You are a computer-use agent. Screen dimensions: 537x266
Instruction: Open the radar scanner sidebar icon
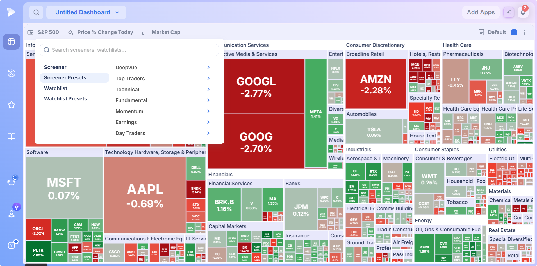click(11, 73)
